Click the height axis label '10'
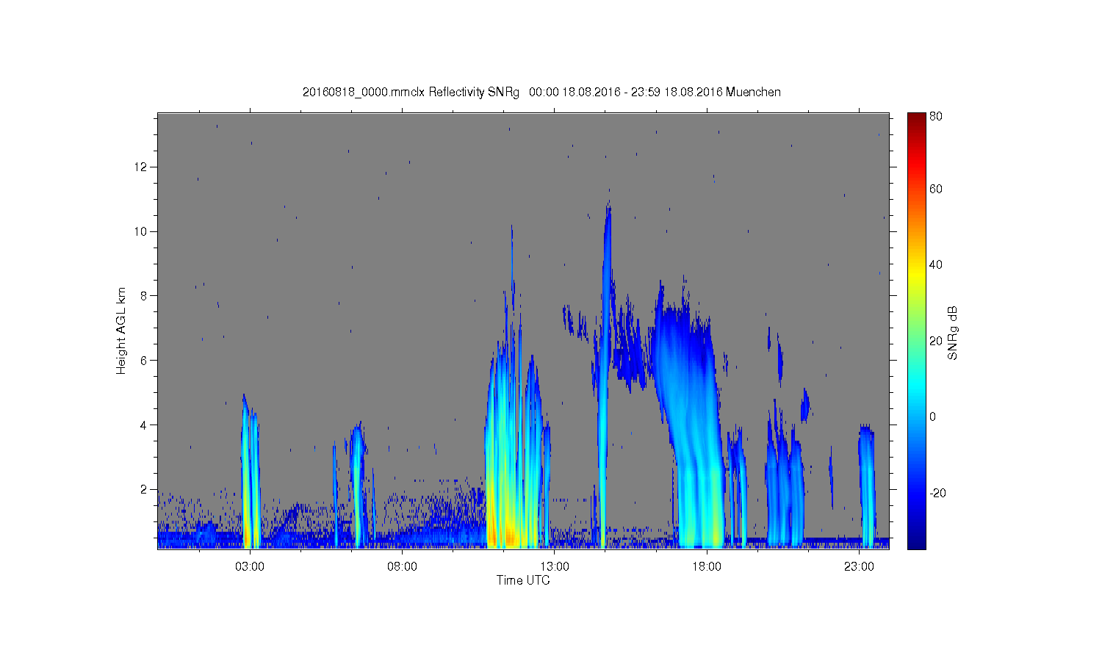 (x=142, y=231)
